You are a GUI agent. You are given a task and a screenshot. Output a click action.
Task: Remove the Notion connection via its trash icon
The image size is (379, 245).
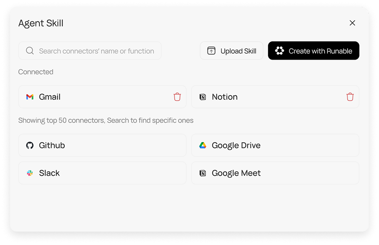[350, 96]
